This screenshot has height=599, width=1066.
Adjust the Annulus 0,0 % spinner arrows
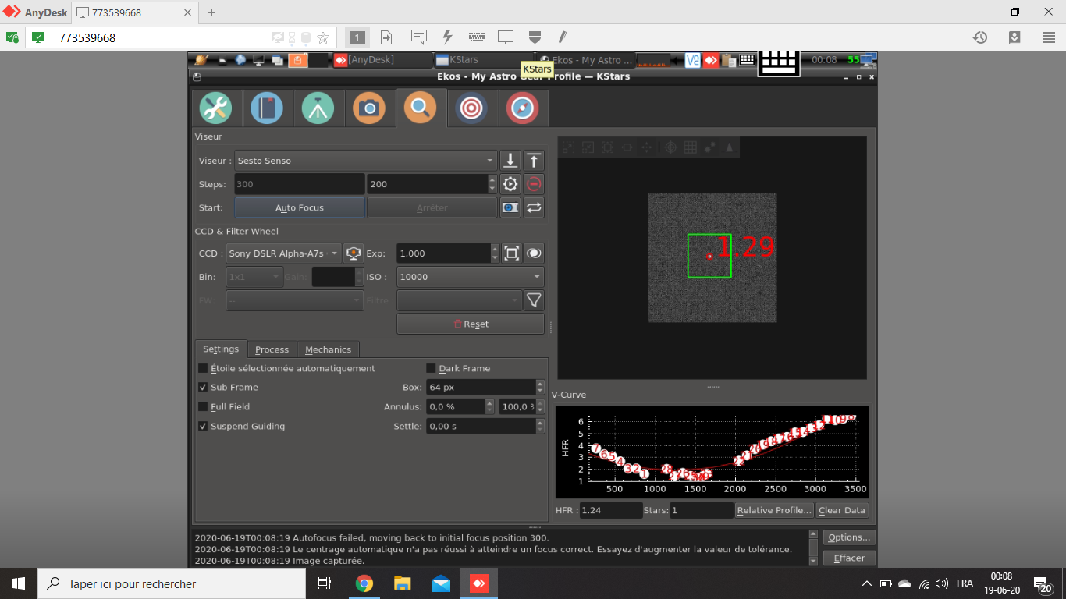(x=490, y=407)
